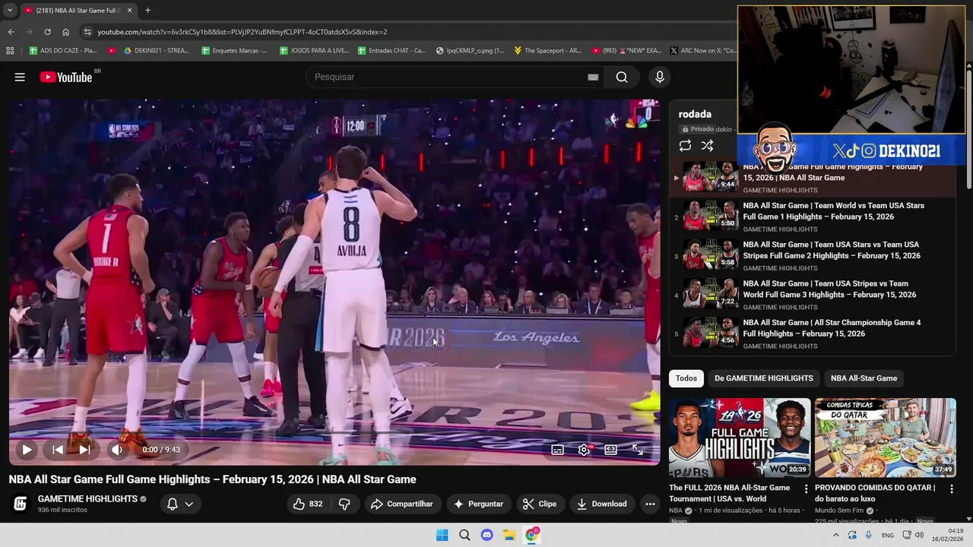This screenshot has width=973, height=547.
Task: Select the De GAMETIME HIGHLIGHTS chip
Action: click(x=763, y=378)
